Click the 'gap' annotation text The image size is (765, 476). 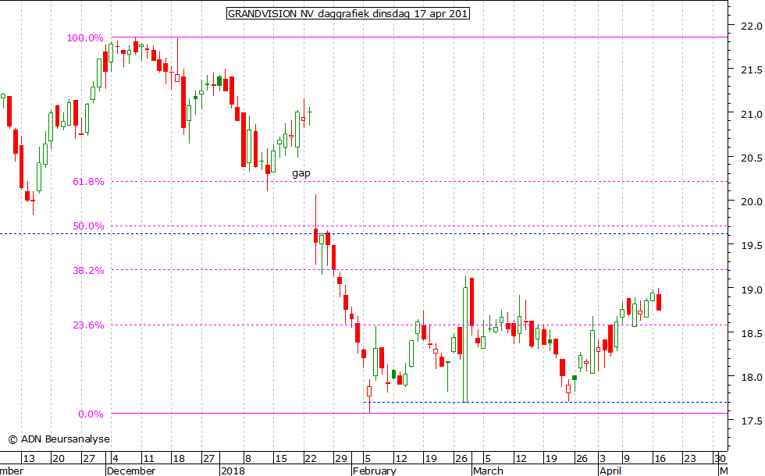click(301, 173)
